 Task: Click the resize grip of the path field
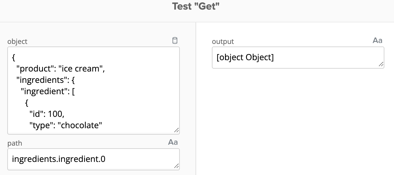tap(177, 166)
